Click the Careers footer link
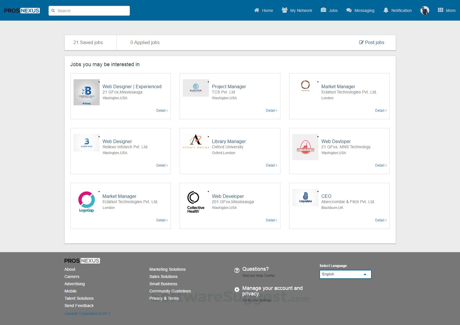The height and width of the screenshot is (325, 460). [x=72, y=277]
